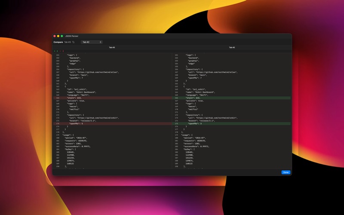Click the Compare label in the toolbar
This screenshot has height=215, width=344.
(x=58, y=42)
